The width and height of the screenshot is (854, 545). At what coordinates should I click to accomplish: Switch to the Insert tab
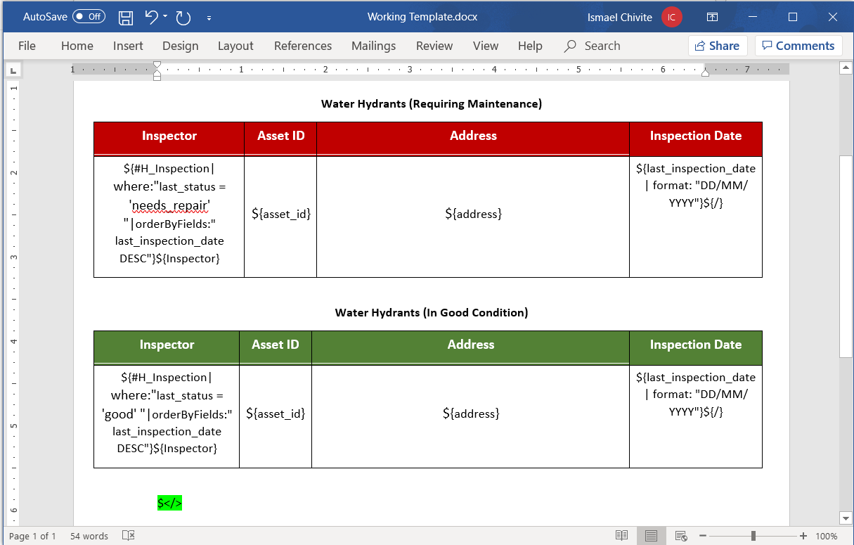pos(128,46)
